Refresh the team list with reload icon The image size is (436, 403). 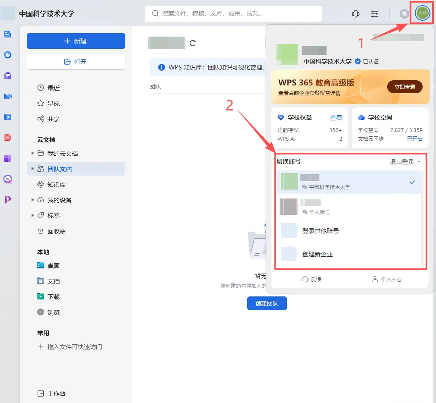193,43
